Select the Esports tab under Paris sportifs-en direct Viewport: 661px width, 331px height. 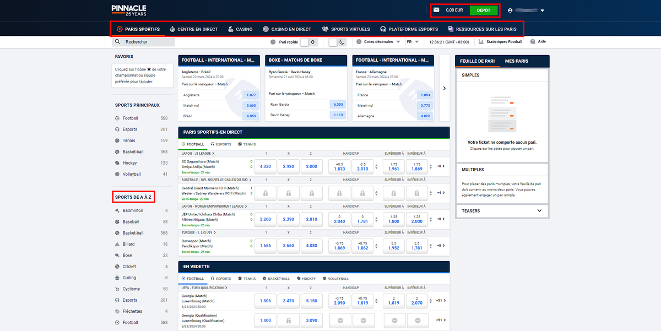221,144
